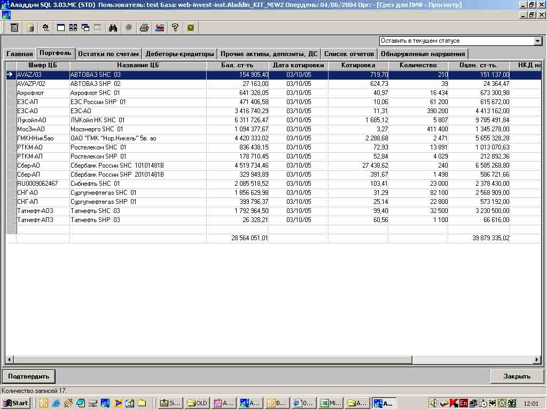
Task: Click the Kaspersky red K tray icon
Action: point(454,404)
